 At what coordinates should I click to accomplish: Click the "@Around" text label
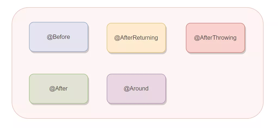click(136, 89)
